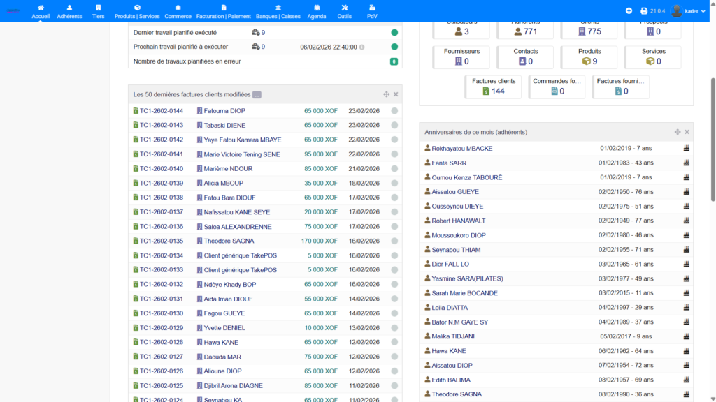Open customer Theodore SAGNA in invoices list
This screenshot has height=402, width=716.
(229, 241)
